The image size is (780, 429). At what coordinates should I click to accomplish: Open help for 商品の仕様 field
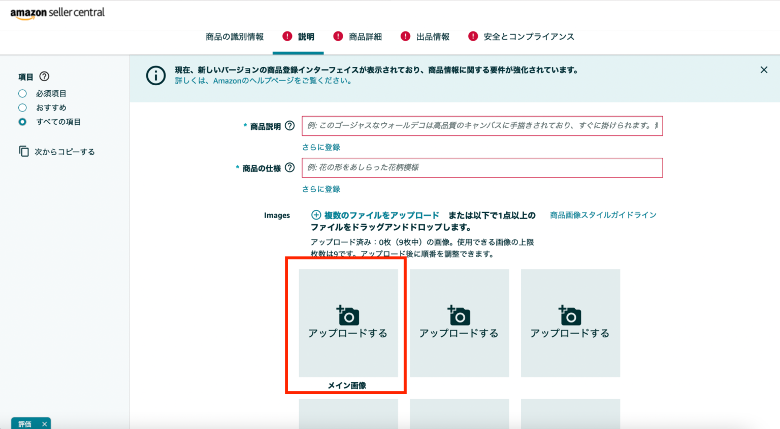(289, 167)
